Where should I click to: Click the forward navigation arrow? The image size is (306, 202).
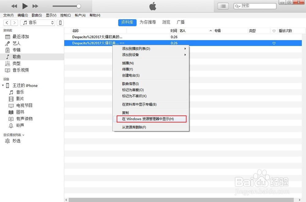14,23
